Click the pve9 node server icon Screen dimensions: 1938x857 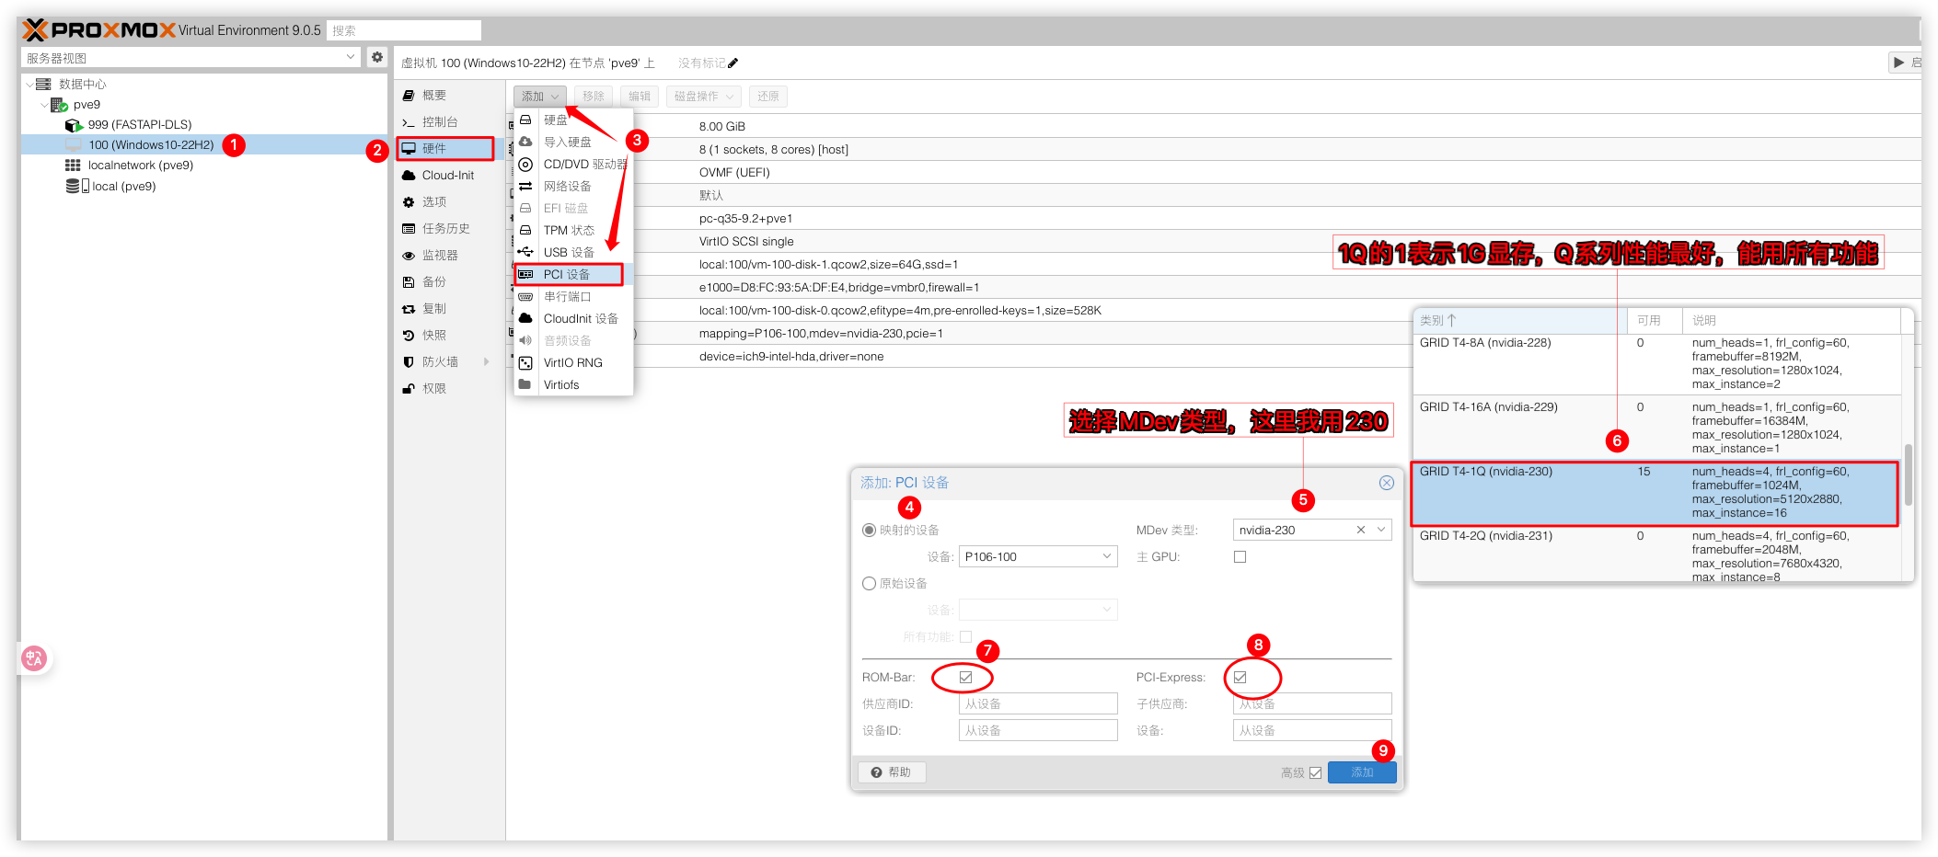pos(59,105)
